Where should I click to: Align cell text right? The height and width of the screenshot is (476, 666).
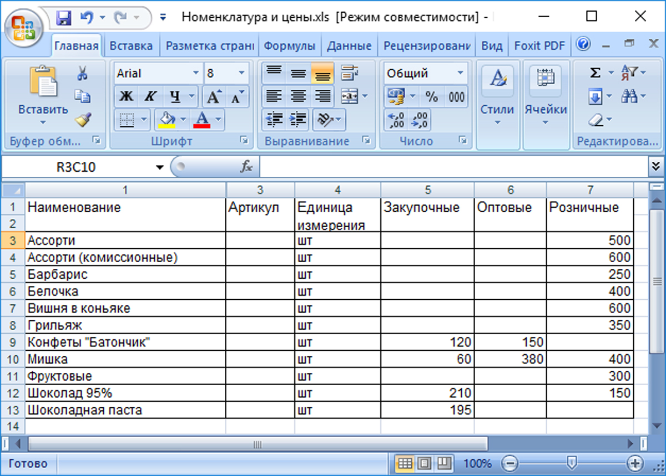tap(322, 96)
